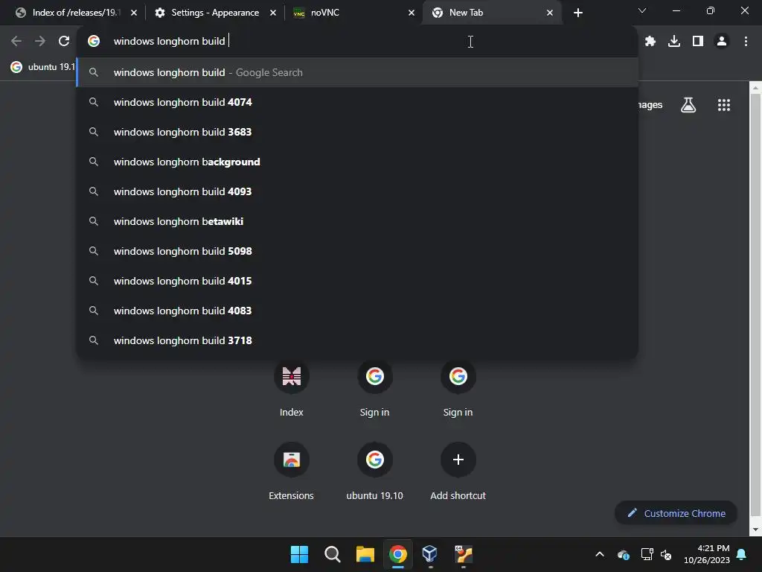
Task: Show hidden tray icons chevron
Action: 600,554
